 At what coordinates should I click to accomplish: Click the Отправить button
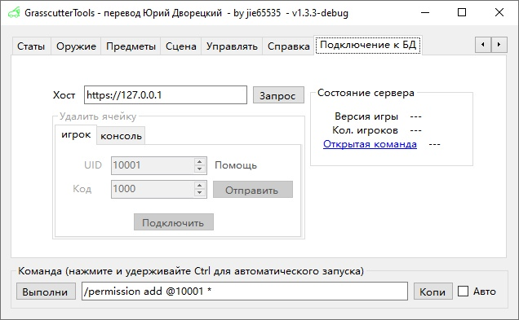[252, 190]
